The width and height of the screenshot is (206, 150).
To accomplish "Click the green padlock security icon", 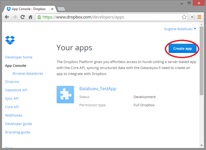I will 39,17.
